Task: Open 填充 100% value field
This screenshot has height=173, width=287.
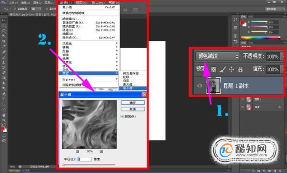Action: pyautogui.click(x=273, y=69)
